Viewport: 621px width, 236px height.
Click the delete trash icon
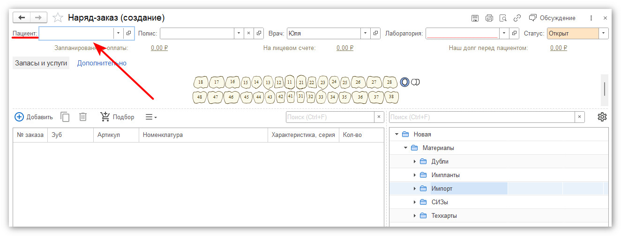[x=83, y=117]
